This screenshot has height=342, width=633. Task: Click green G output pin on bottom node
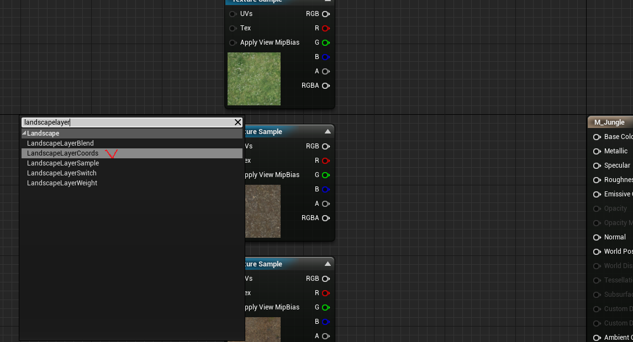326,307
